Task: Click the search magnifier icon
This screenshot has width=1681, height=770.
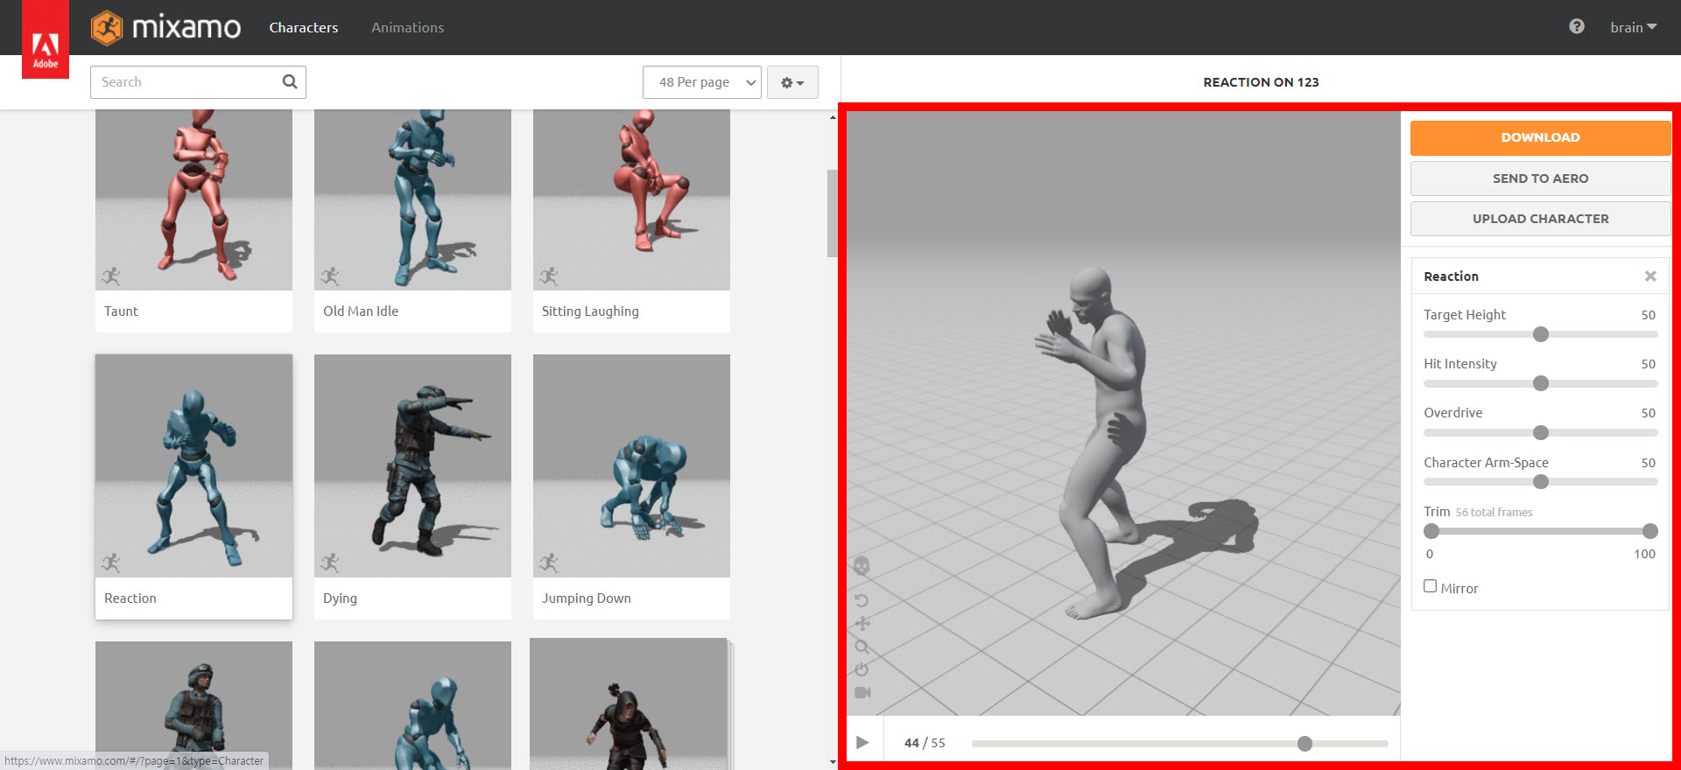Action: [290, 81]
